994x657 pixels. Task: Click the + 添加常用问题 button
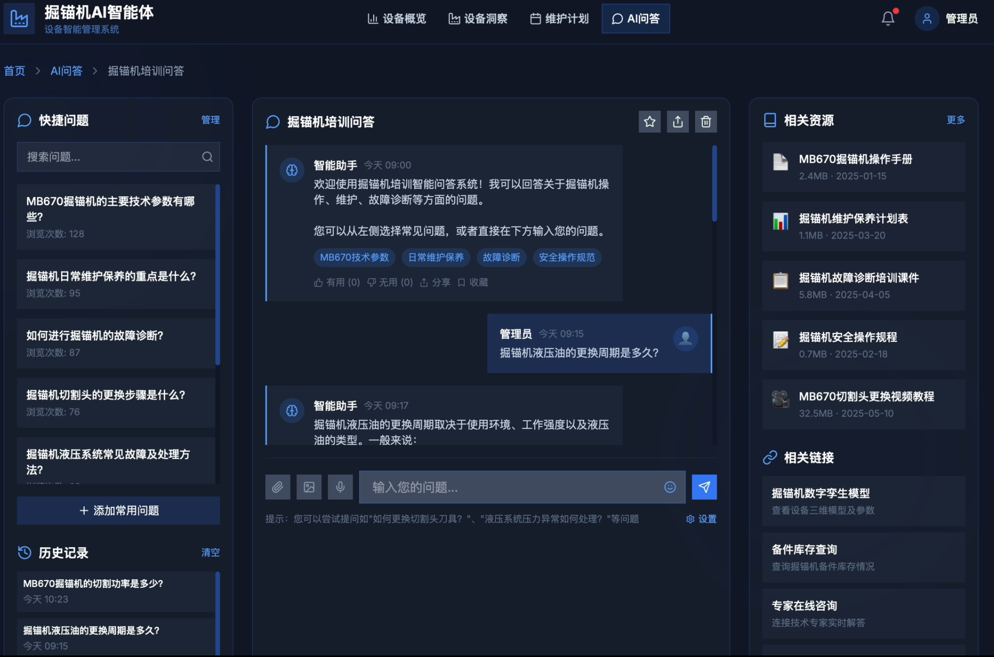118,510
